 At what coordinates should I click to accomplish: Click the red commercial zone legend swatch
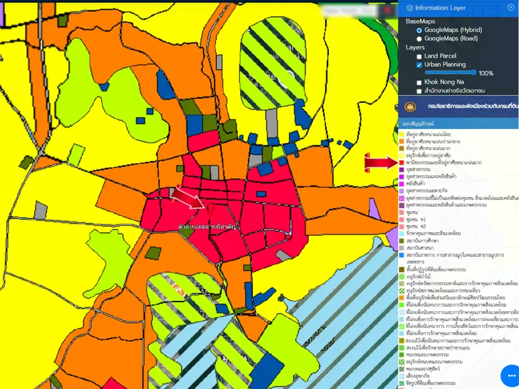(x=402, y=163)
